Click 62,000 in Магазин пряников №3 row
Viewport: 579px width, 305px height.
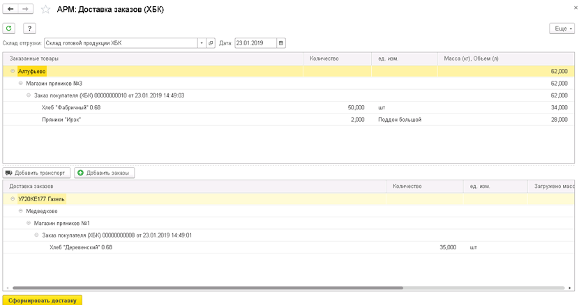[559, 84]
